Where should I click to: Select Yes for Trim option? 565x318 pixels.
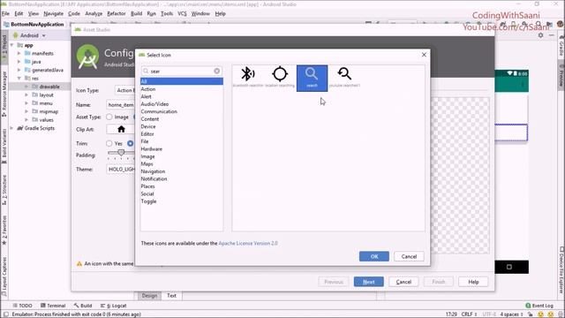click(x=109, y=143)
